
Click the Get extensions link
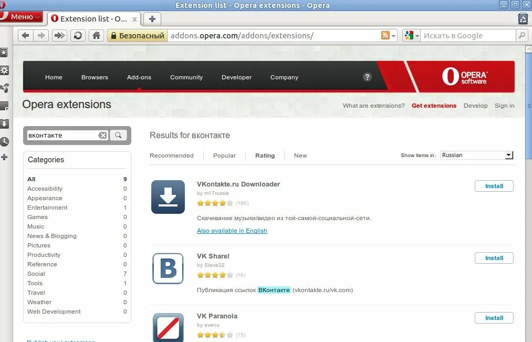(434, 106)
